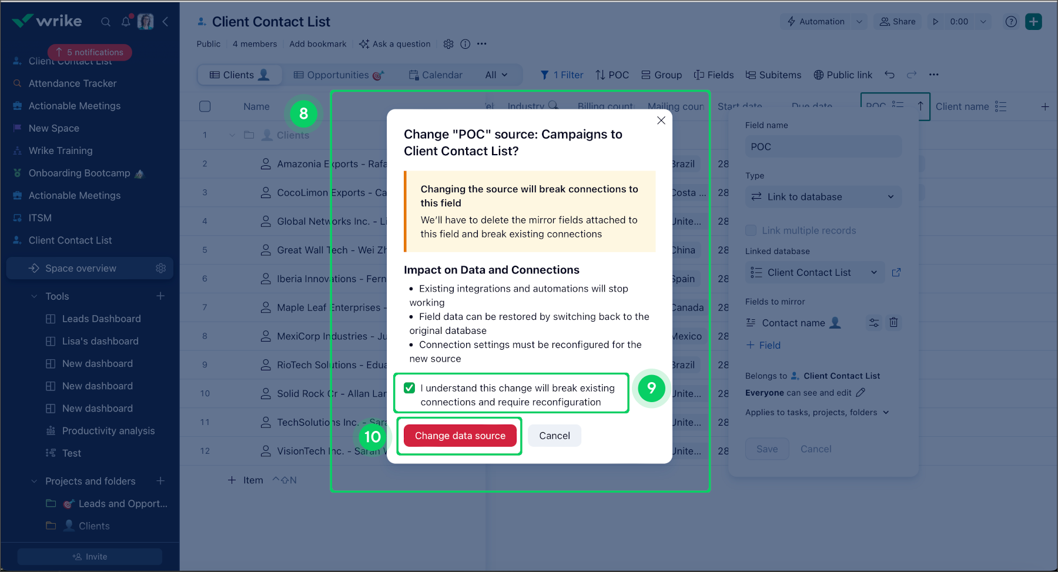Viewport: 1058px width, 572px height.
Task: Click the green plus create button
Action: click(x=1033, y=22)
